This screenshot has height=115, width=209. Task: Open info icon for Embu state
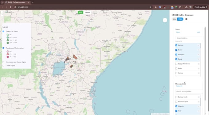[199, 69]
